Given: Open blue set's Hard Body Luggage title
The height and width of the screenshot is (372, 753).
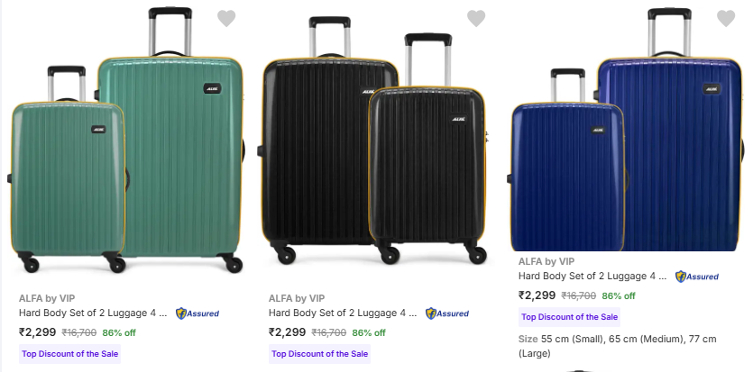Looking at the screenshot, I should pos(592,277).
